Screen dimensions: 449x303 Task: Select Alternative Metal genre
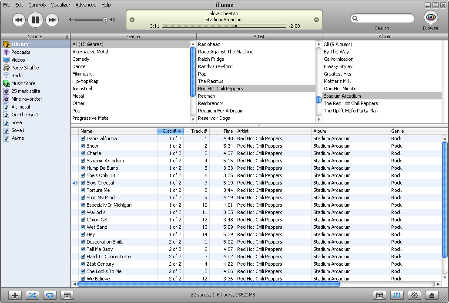click(x=131, y=52)
